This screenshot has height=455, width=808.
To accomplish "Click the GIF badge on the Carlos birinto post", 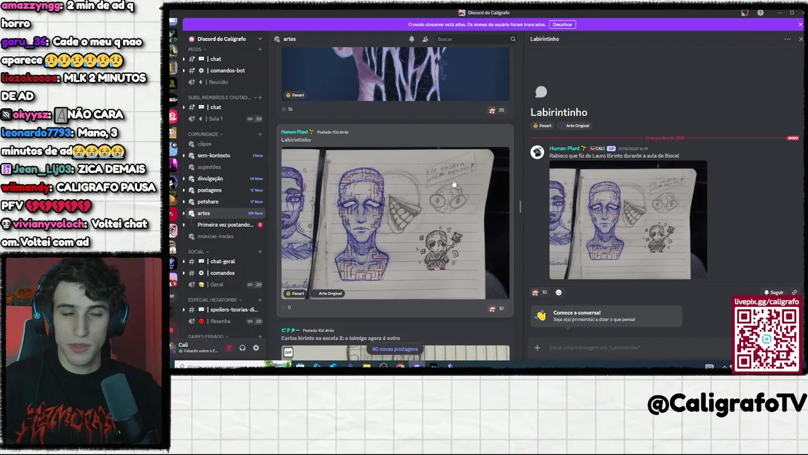I will click(x=288, y=353).
